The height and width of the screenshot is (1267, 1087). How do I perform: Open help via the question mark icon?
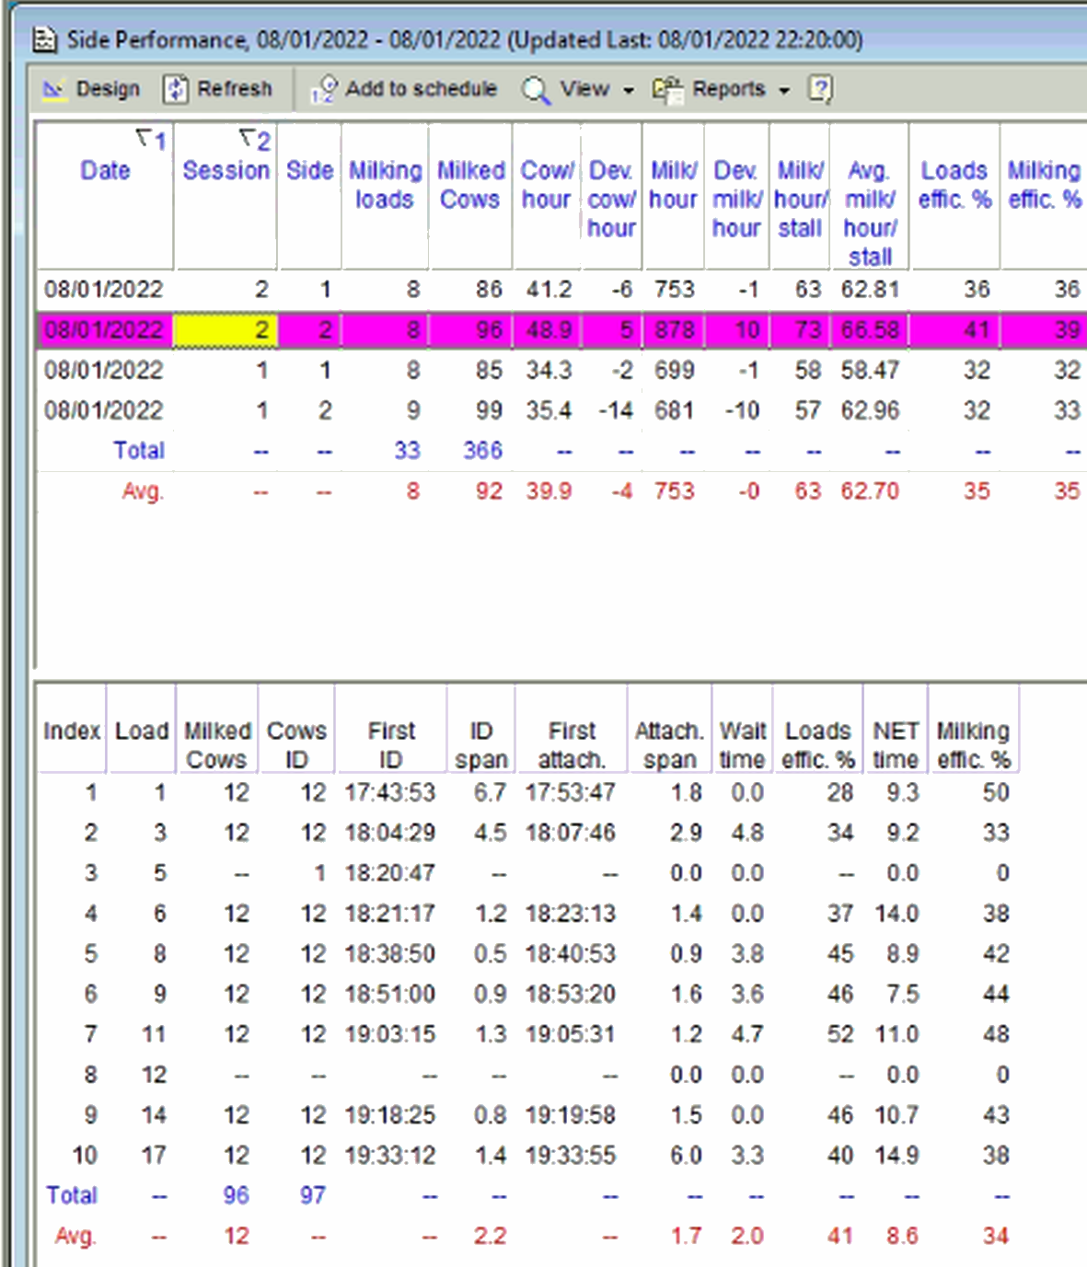point(819,88)
